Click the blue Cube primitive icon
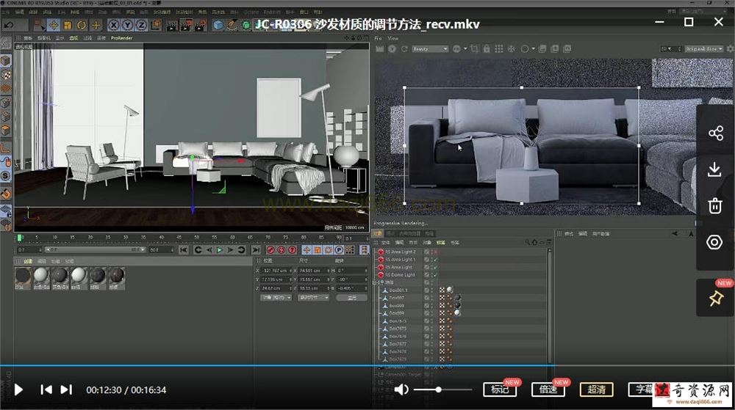735x410 pixels. 218,25
